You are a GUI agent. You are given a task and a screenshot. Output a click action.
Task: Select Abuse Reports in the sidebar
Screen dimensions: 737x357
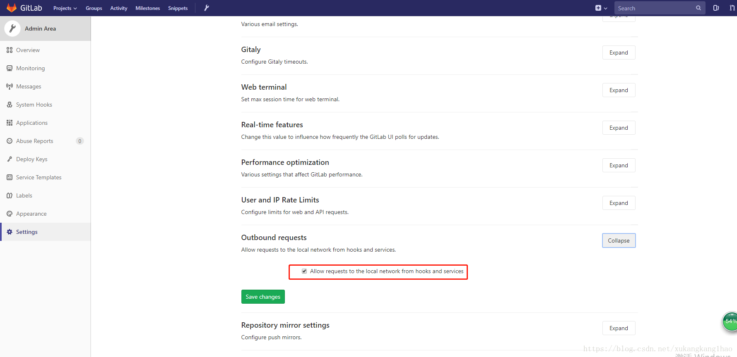pyautogui.click(x=45, y=141)
